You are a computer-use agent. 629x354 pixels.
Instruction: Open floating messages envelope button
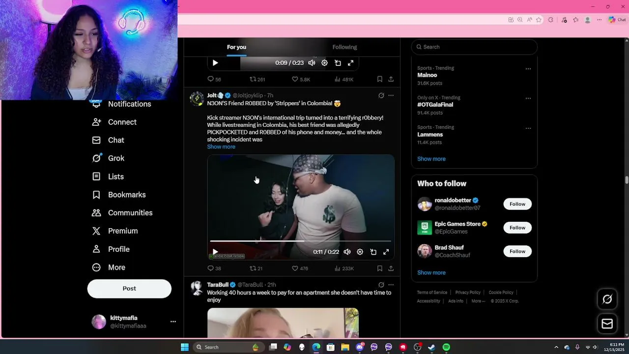tap(607, 324)
